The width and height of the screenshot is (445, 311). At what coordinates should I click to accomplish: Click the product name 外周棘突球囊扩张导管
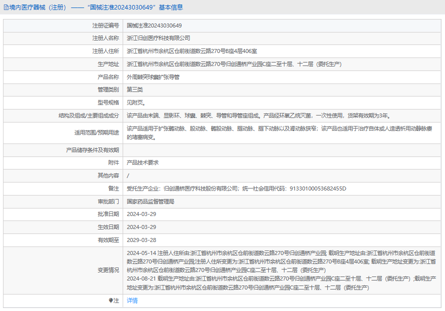click(x=153, y=77)
